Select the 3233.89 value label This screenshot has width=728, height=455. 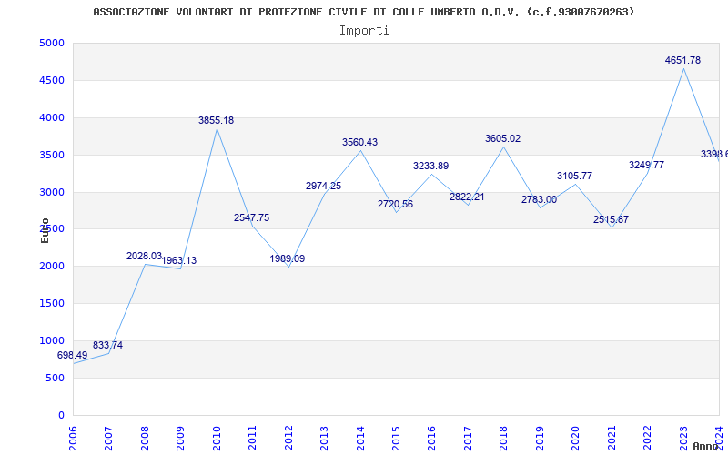[x=430, y=166]
